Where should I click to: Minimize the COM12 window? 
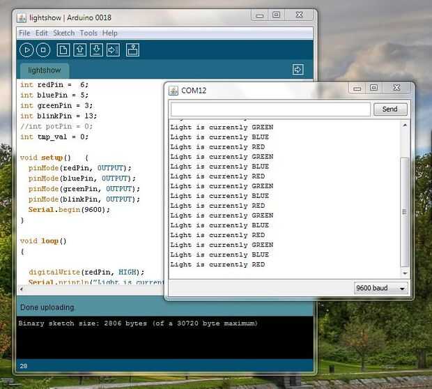[x=357, y=89]
